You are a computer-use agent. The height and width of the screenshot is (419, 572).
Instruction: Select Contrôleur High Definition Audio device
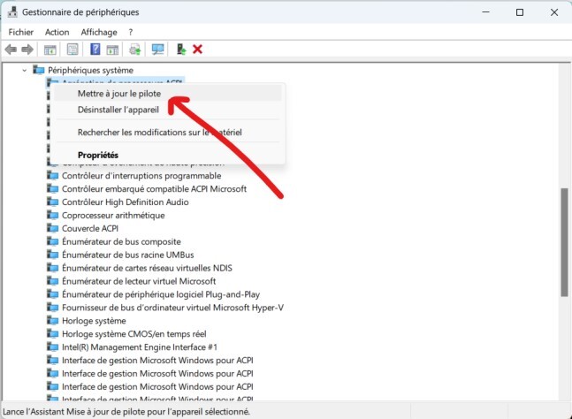click(123, 202)
